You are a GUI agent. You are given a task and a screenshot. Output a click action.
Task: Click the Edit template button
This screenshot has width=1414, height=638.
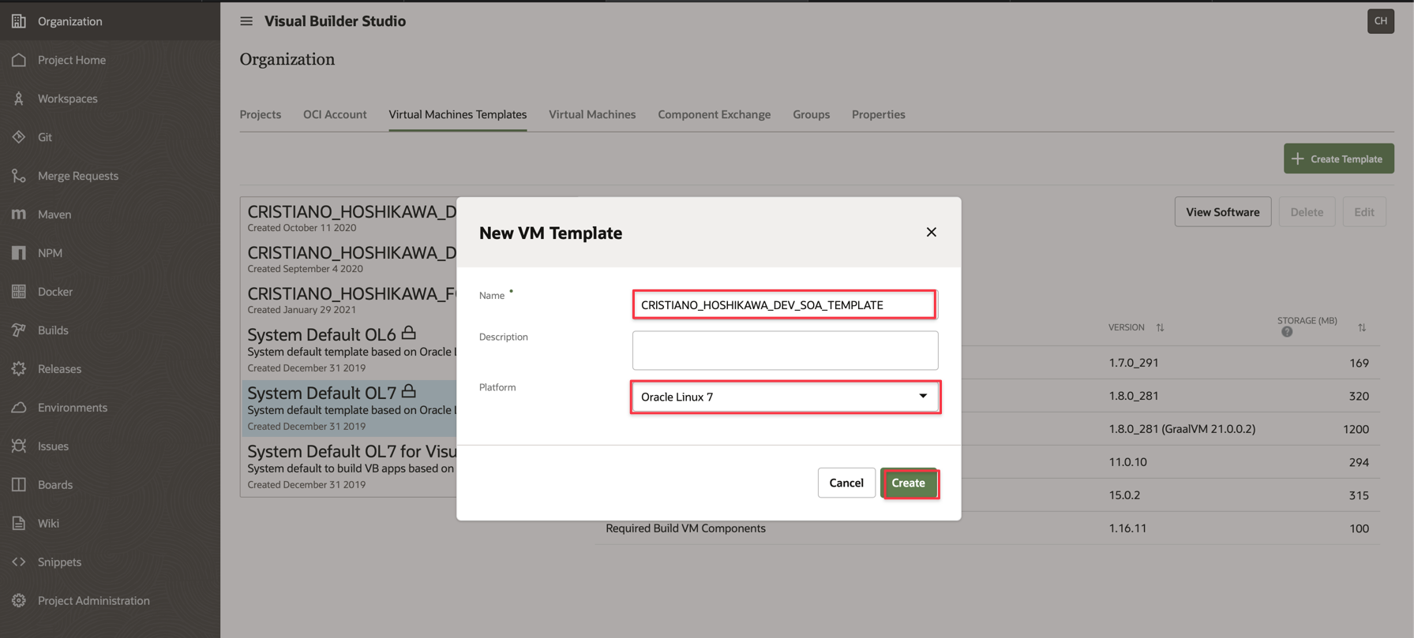1364,211
